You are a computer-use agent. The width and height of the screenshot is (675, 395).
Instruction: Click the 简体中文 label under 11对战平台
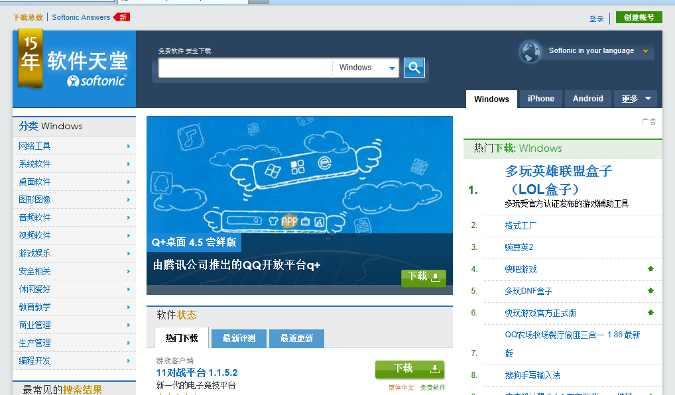400,387
